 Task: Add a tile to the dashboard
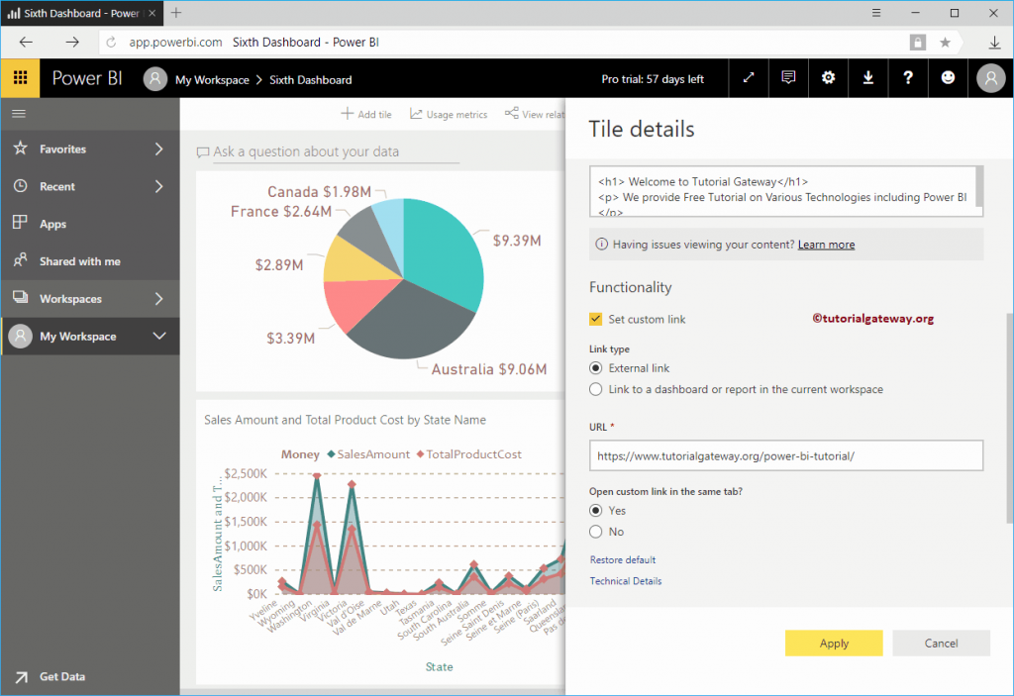point(365,114)
